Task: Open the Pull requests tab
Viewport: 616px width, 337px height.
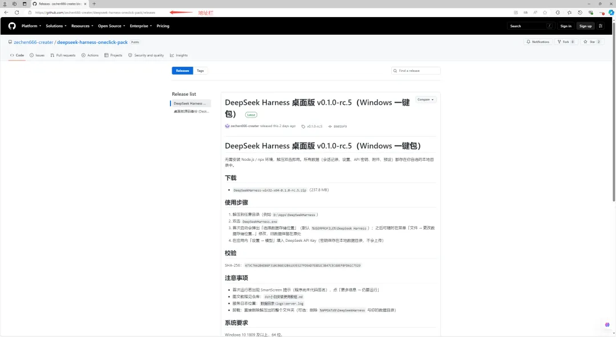Action: (63, 55)
